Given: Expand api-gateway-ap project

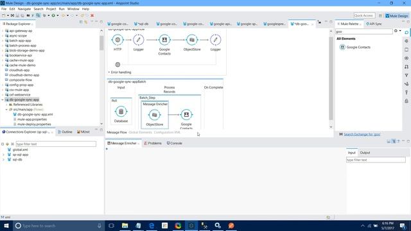Looking at the screenshot, I should point(3,31).
